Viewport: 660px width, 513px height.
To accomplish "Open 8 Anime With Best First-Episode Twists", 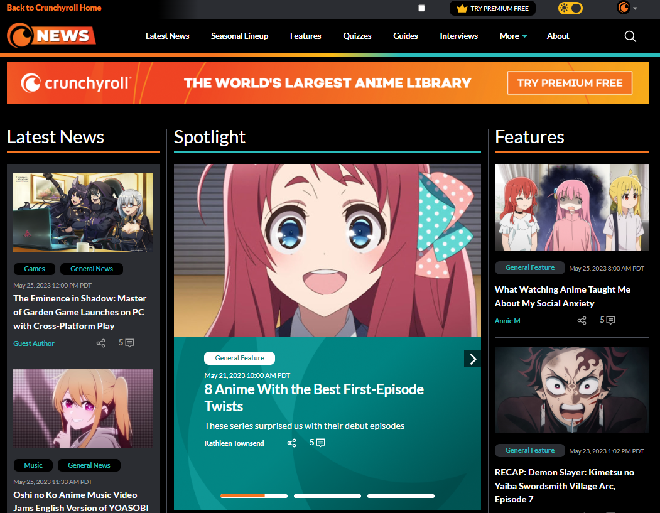I will tap(314, 397).
